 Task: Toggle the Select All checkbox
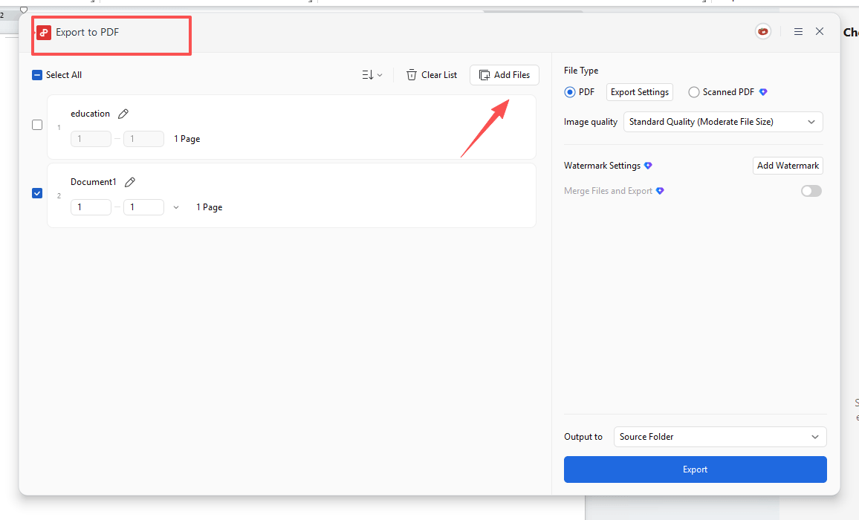coord(37,75)
